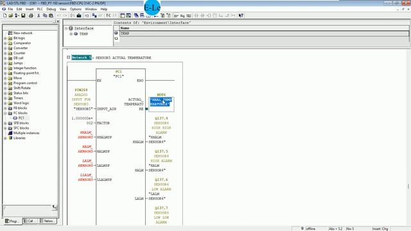The image size is (411, 231).
Task: Expand the Comparator folder
Action: click(5, 43)
